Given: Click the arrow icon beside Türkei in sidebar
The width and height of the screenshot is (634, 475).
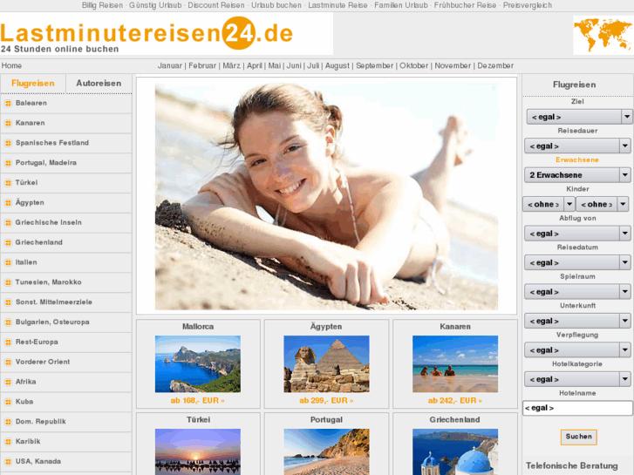Looking at the screenshot, I should coord(8,183).
